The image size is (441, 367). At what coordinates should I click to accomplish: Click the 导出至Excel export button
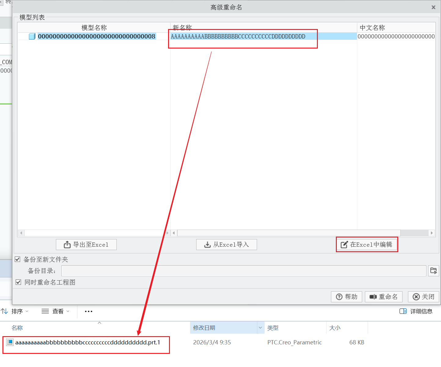tap(86, 245)
